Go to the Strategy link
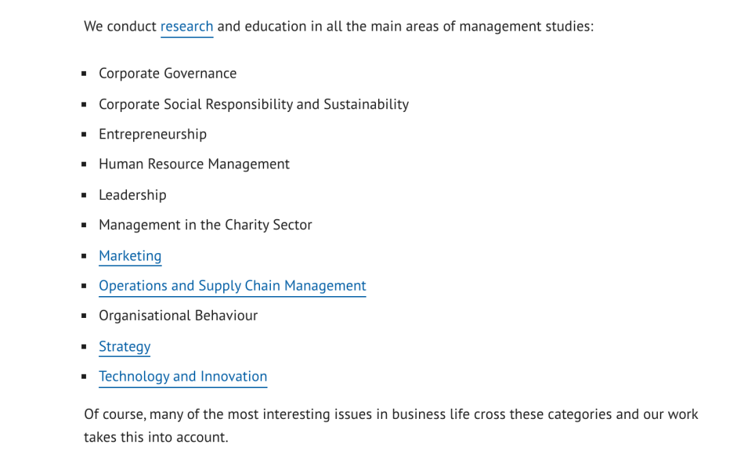The height and width of the screenshot is (466, 737). [124, 347]
